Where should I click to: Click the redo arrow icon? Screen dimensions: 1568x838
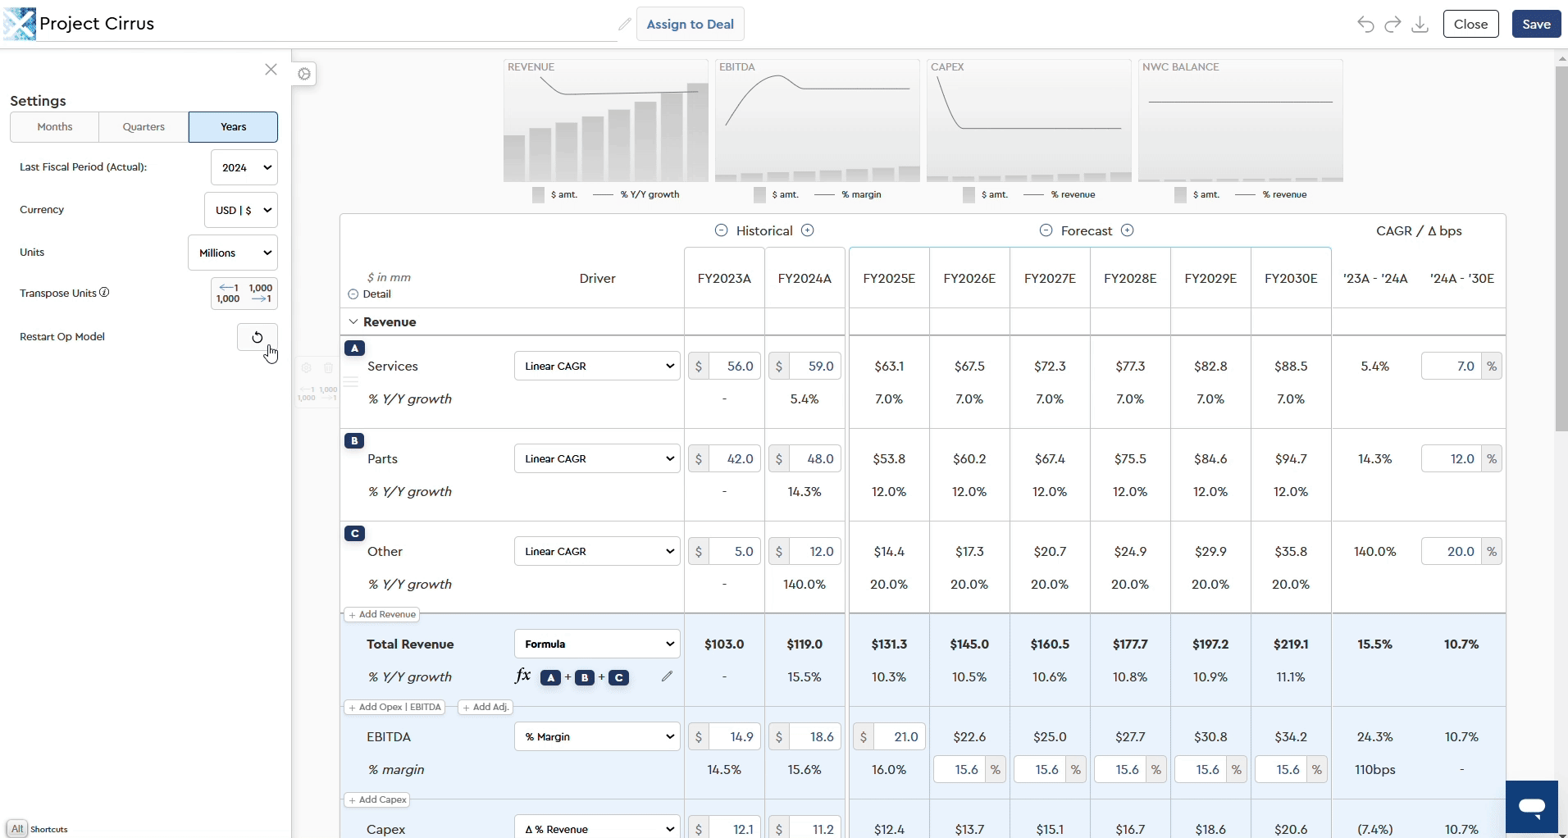[x=1393, y=25]
